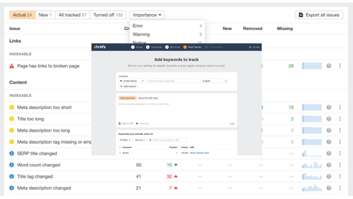This screenshot has width=353, height=199.
Task: Open help for Title tag changed
Action: tap(329, 176)
